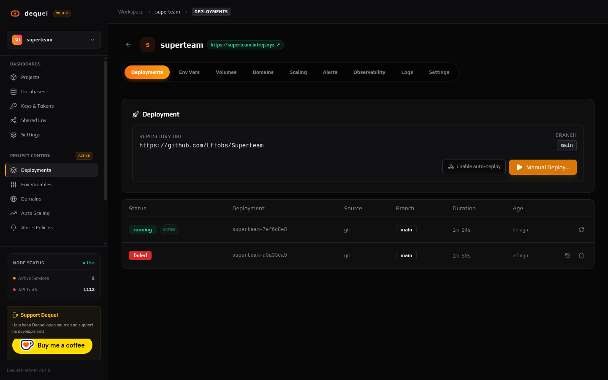Screen dimensions: 608x380
Task: Click the Workspace breadcrumb
Action: (131, 12)
